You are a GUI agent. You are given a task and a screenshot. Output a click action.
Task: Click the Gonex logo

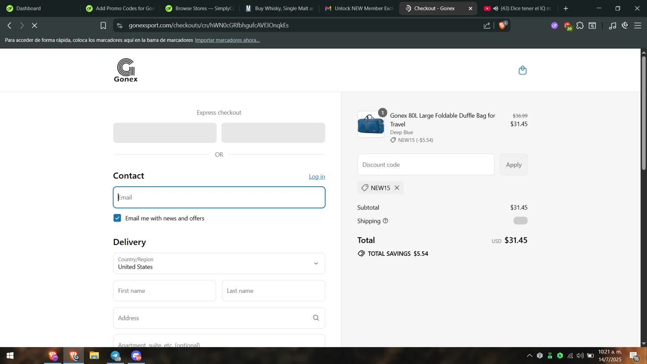point(126,70)
